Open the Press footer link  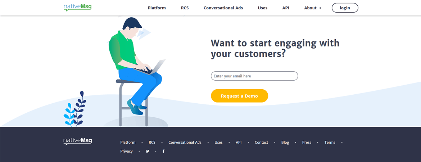tap(307, 143)
